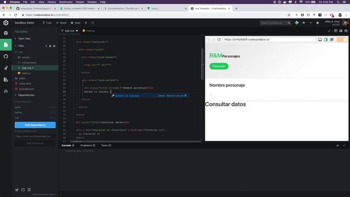Open the History menu in the Chrome menu bar
Viewport: 350px width, 197px height.
coord(51,2)
